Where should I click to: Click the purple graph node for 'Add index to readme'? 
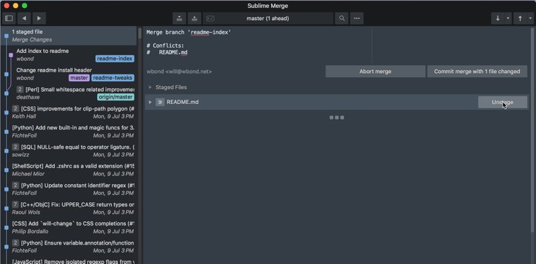point(11,55)
